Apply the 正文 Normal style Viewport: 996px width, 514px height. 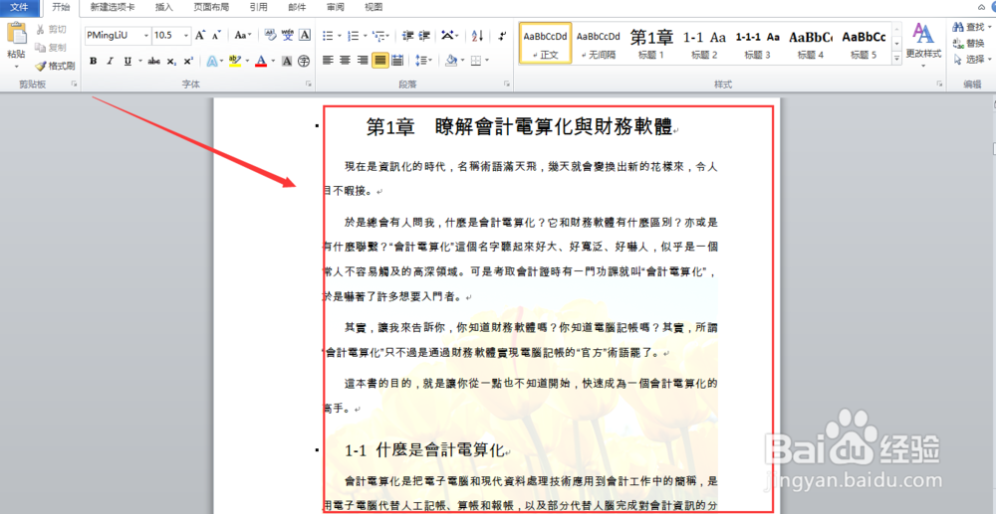[x=545, y=43]
